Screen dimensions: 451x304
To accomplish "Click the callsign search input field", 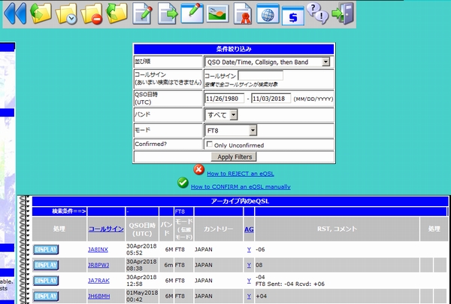I will [261, 76].
